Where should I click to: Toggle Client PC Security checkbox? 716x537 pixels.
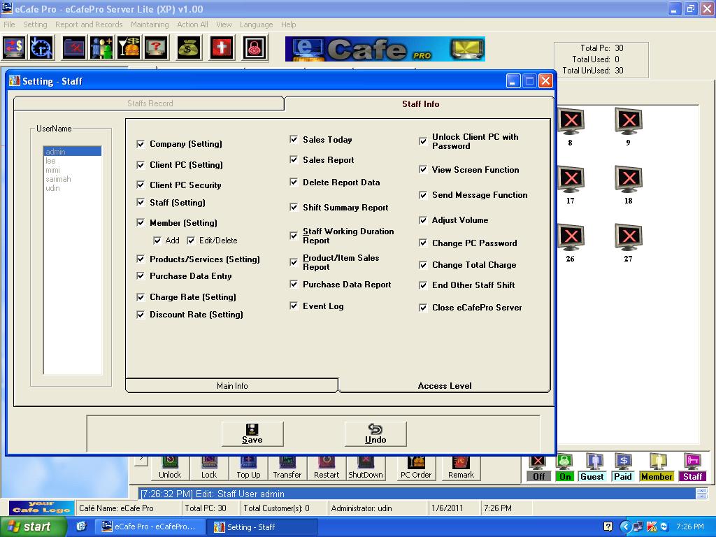(x=141, y=185)
